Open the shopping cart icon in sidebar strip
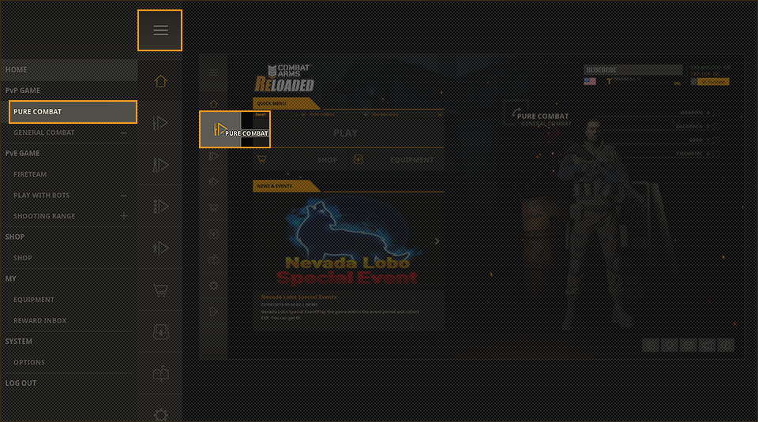Image resolution: width=758 pixels, height=422 pixels. [x=160, y=289]
